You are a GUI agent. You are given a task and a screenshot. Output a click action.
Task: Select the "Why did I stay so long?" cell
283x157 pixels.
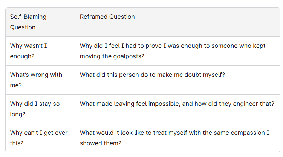[x=35, y=109]
